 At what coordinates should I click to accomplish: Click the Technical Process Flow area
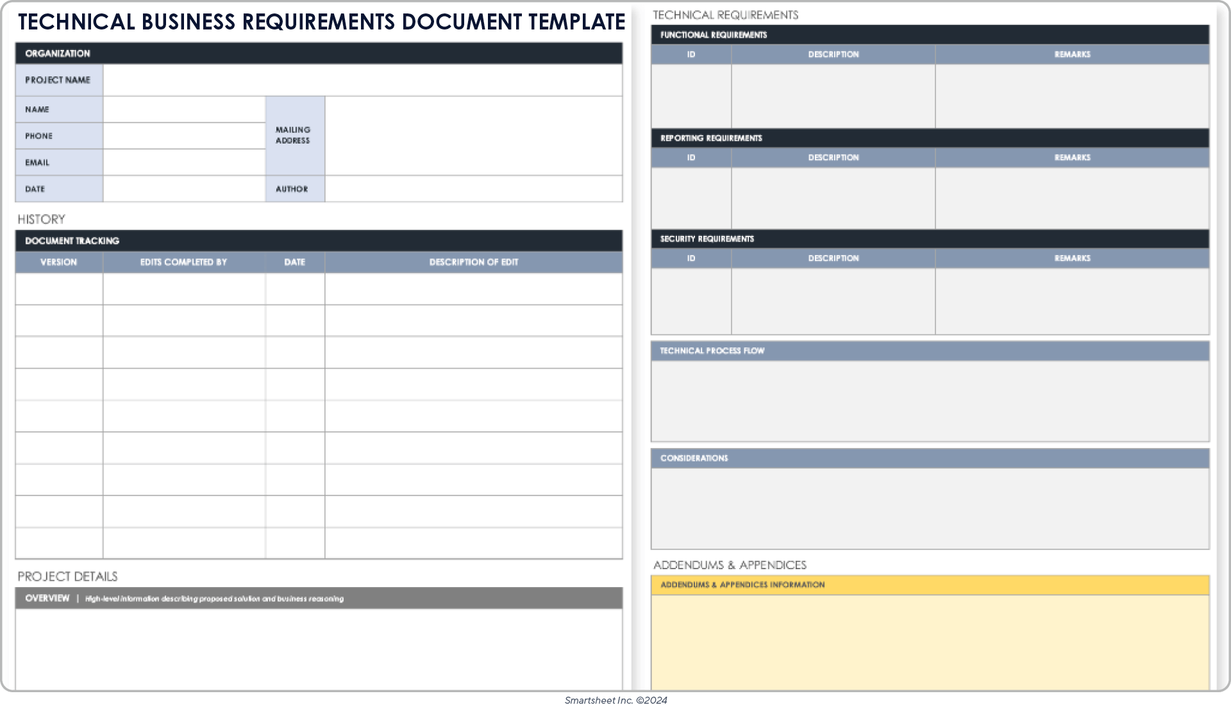tap(930, 401)
